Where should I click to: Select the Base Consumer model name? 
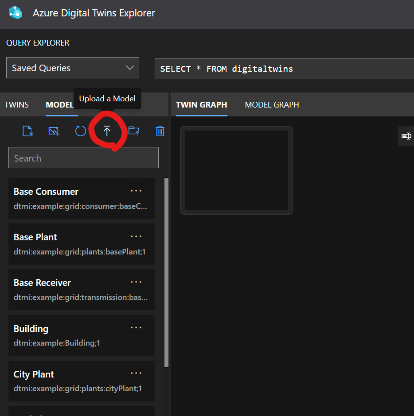(x=46, y=192)
